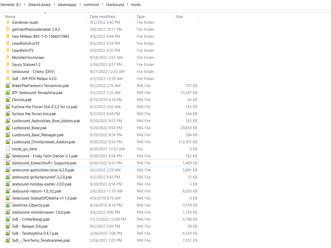This screenshot has width=331, height=248.
Task: Click the PAK file icon for Desires.pak
Action: coord(8,100)
